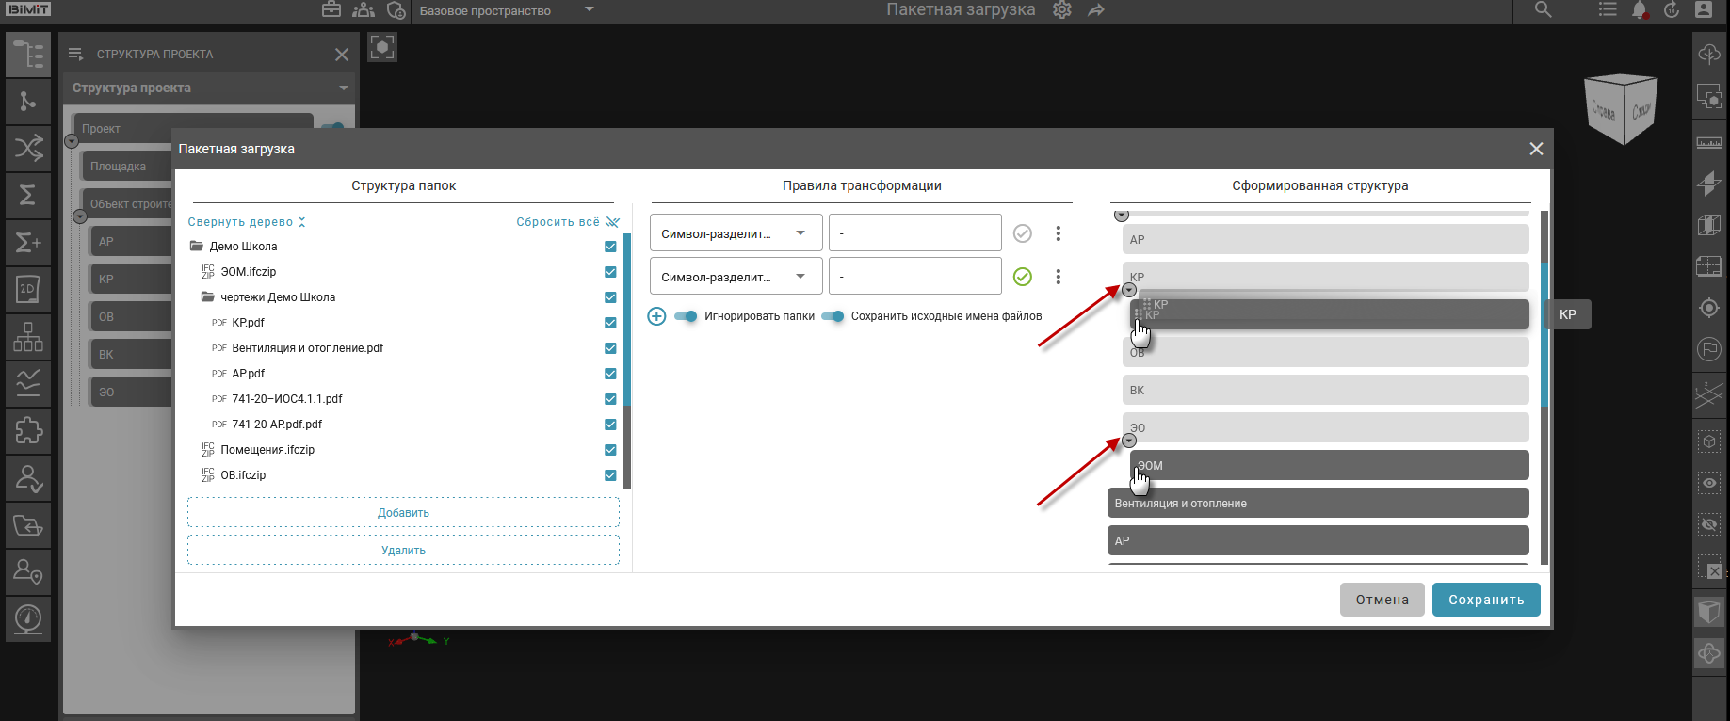Expand the Базовое пространство workspace dropdown
Viewport: 1730px width, 721px height.
point(590,10)
